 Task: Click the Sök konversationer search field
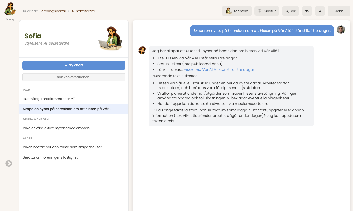tap(74, 77)
